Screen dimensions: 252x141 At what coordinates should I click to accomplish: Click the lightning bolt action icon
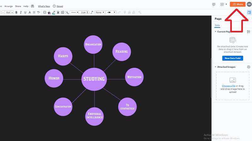tap(125, 12)
